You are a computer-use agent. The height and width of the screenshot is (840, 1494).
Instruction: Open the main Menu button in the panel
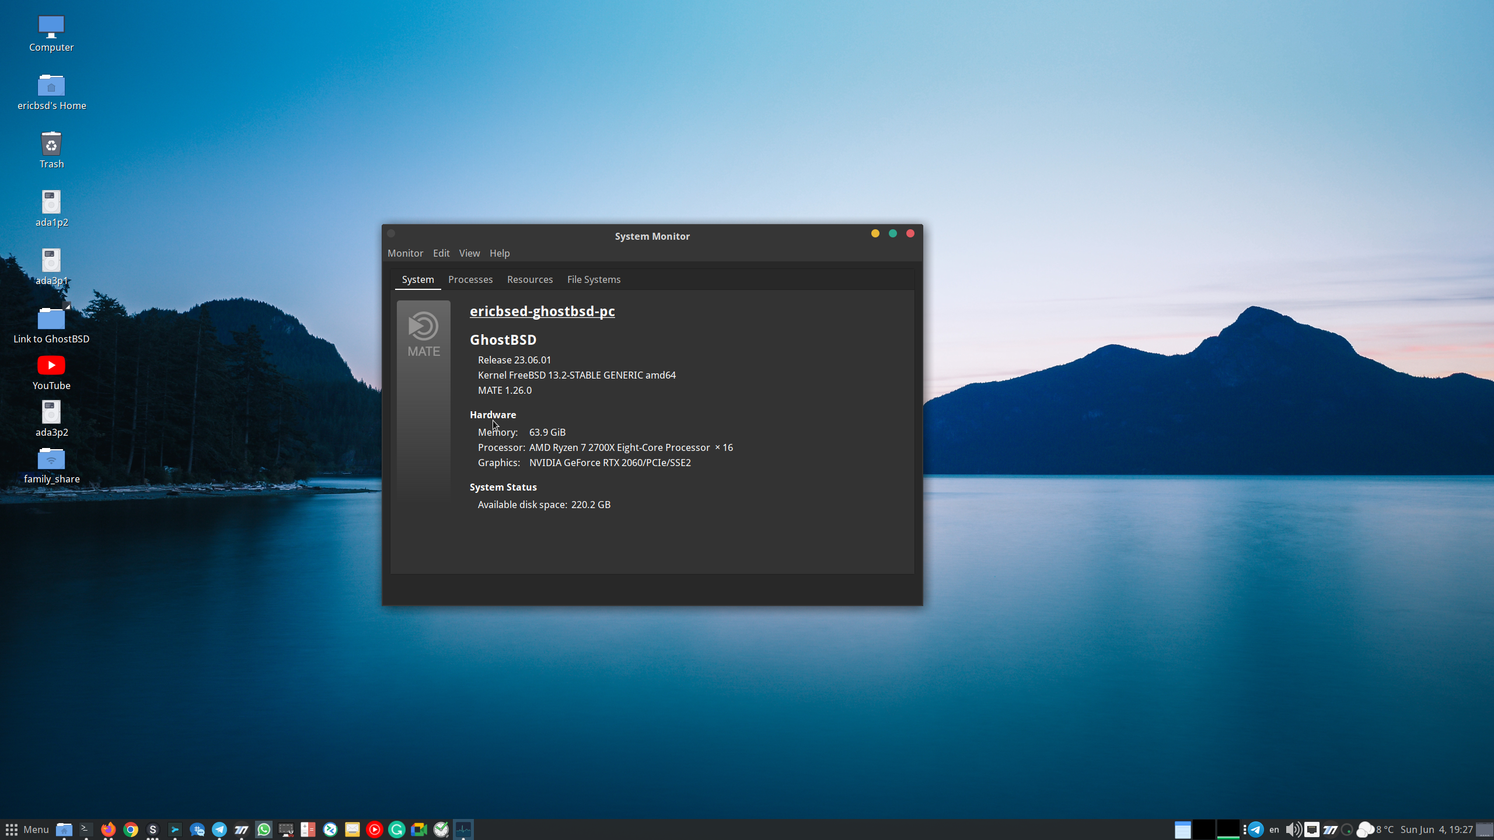(x=27, y=829)
